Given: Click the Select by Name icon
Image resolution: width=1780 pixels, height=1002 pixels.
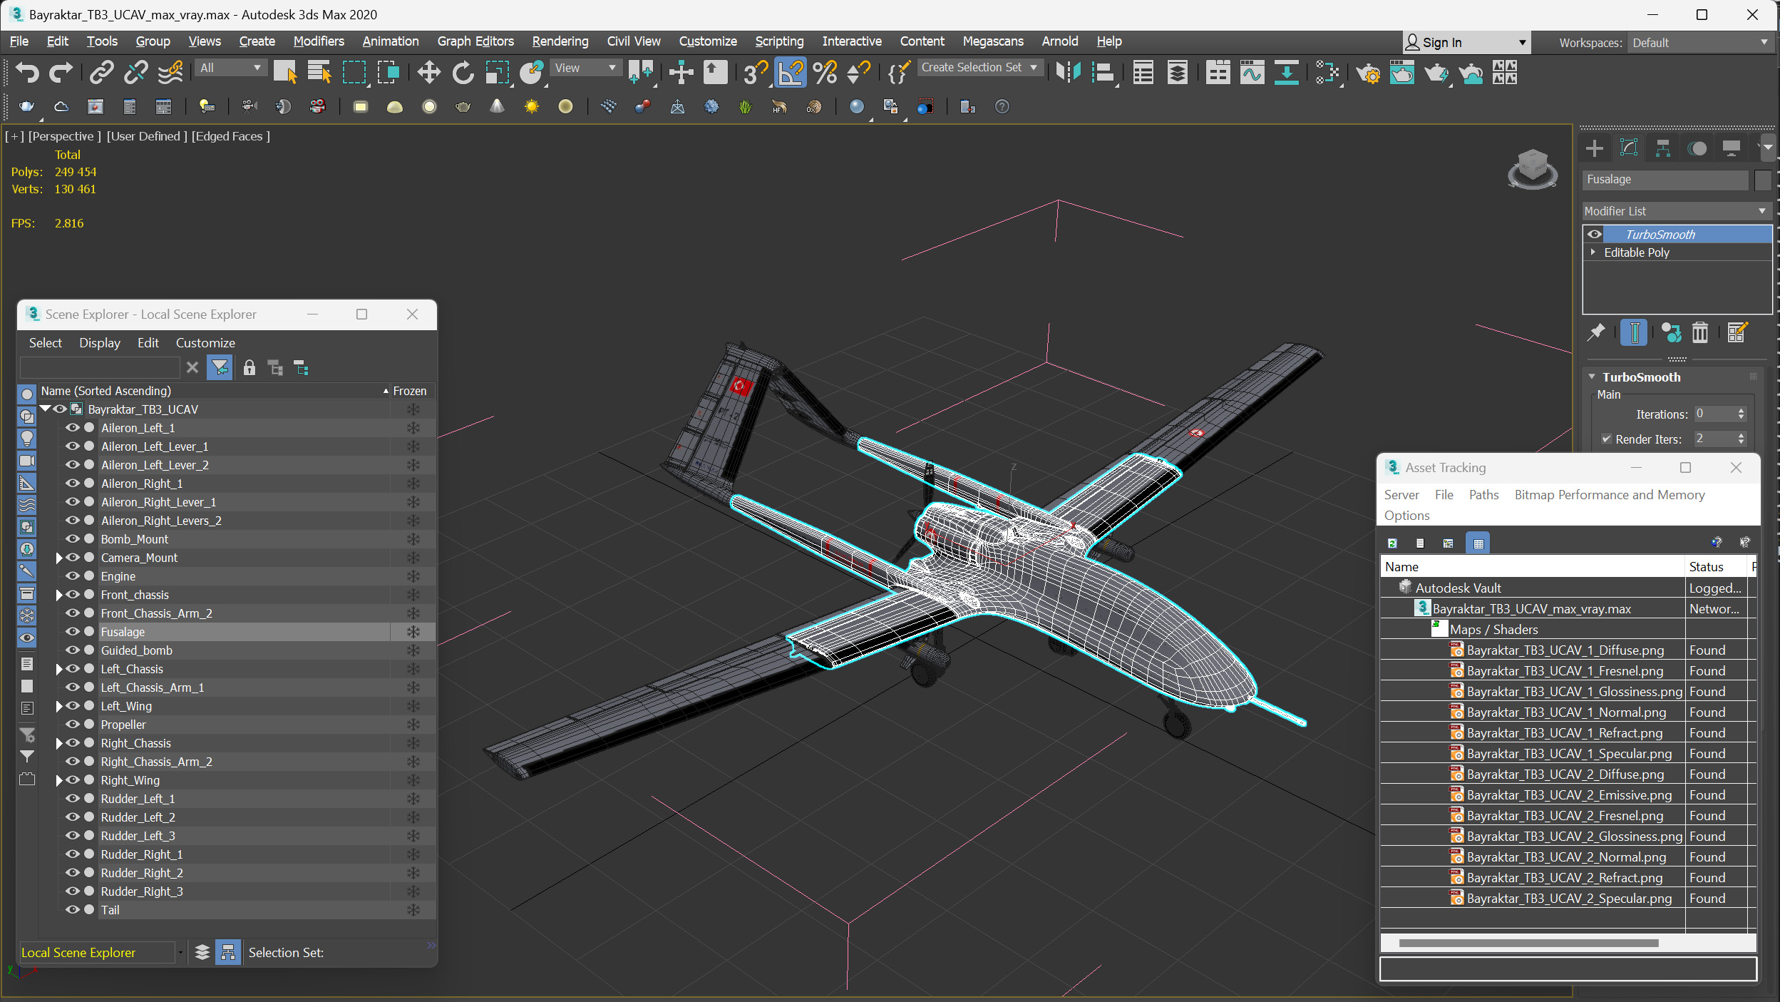Looking at the screenshot, I should (x=319, y=72).
